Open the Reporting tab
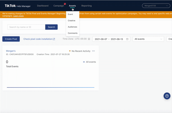Viewport: 172px width, 113px height. pyautogui.click(x=87, y=6)
